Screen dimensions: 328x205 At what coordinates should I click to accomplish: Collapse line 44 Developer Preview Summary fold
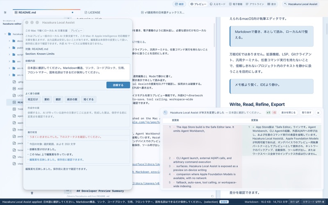coord(71,191)
